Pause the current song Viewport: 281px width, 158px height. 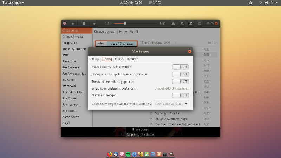84,24
